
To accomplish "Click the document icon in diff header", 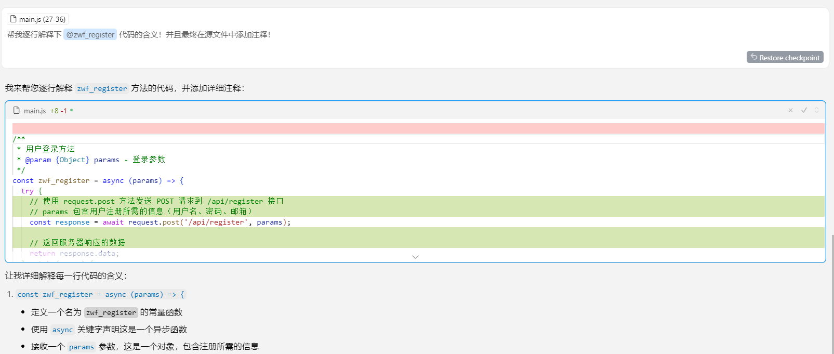I will 17,111.
